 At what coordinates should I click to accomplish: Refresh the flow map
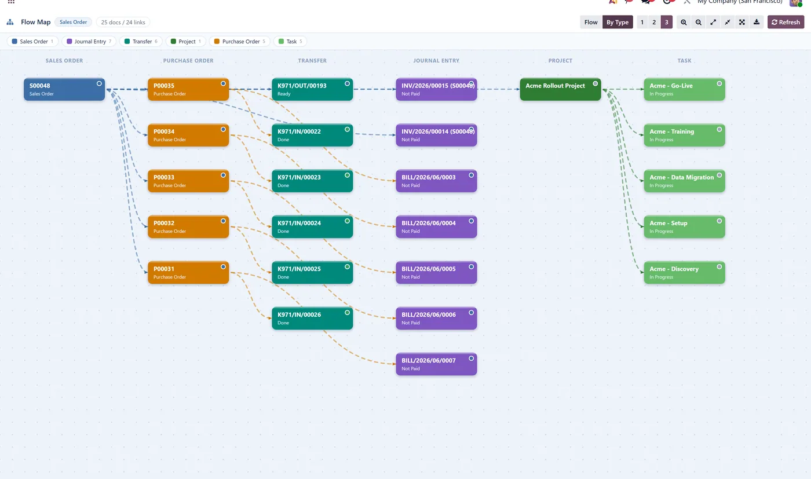click(786, 22)
